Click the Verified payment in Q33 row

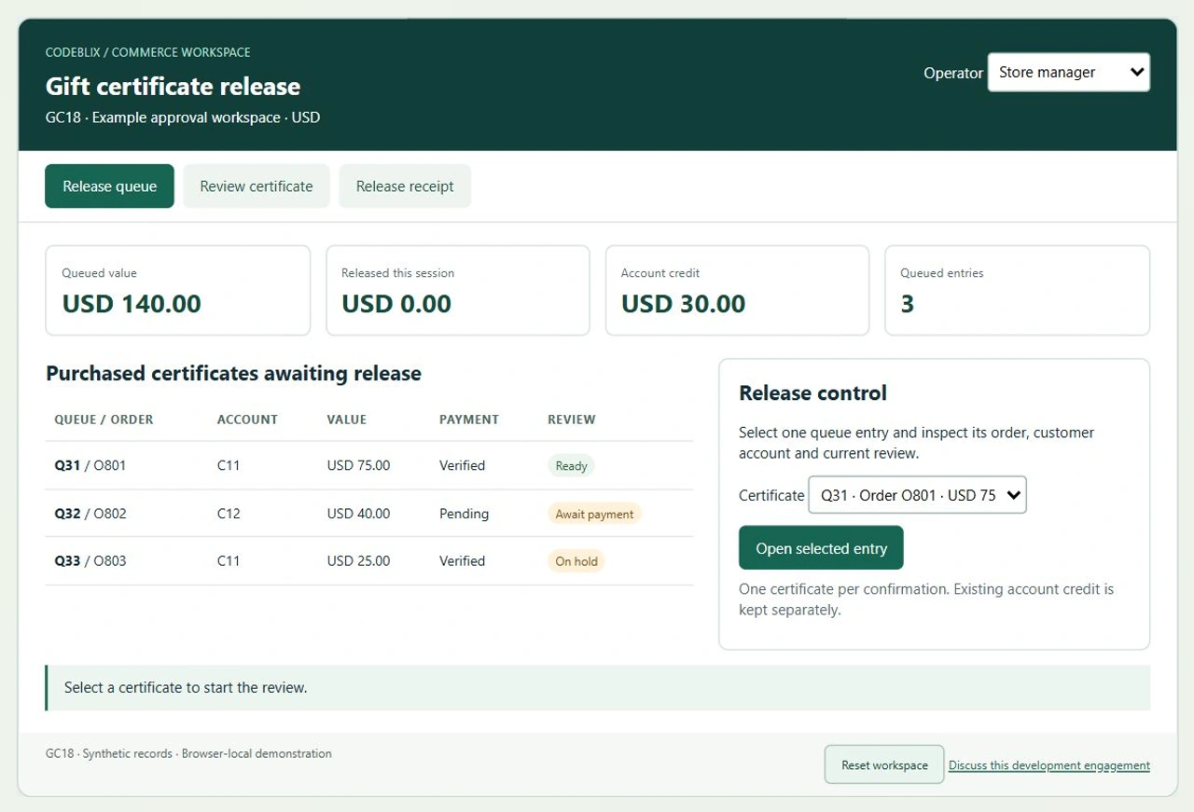pyautogui.click(x=462, y=561)
